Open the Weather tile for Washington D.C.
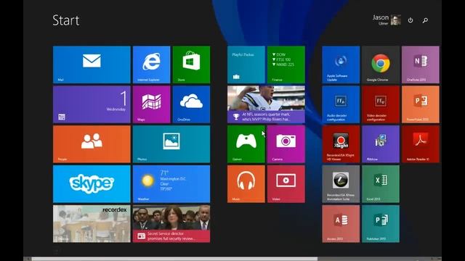Viewport: 465px width, 261px height. point(171,183)
